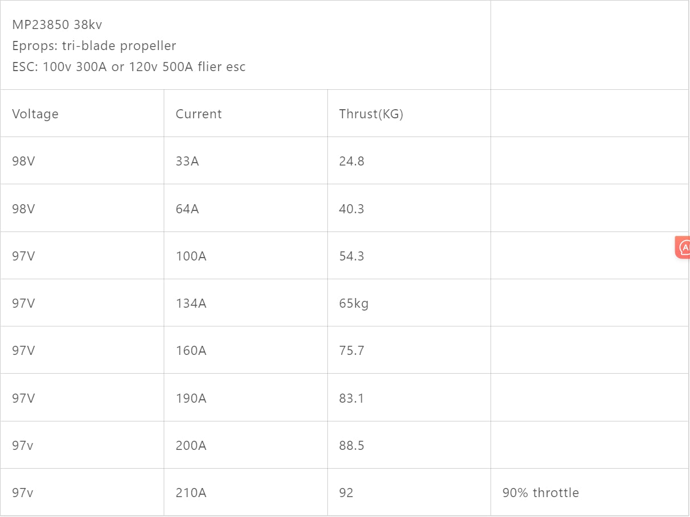
Task: Click the 83.1 thrust value
Action: 351,398
